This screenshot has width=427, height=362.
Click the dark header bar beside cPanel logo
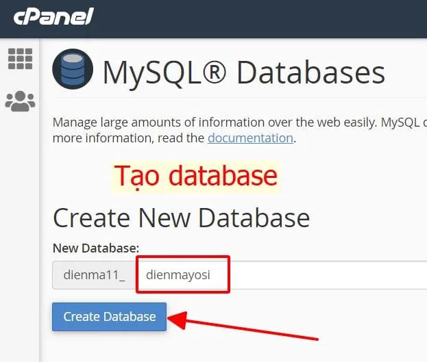pos(274,18)
